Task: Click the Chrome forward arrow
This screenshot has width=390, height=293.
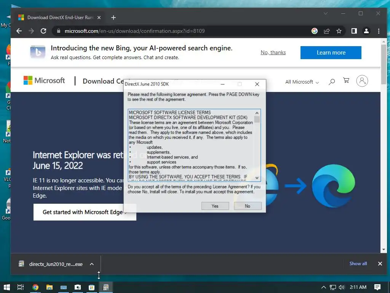Action: point(31,31)
